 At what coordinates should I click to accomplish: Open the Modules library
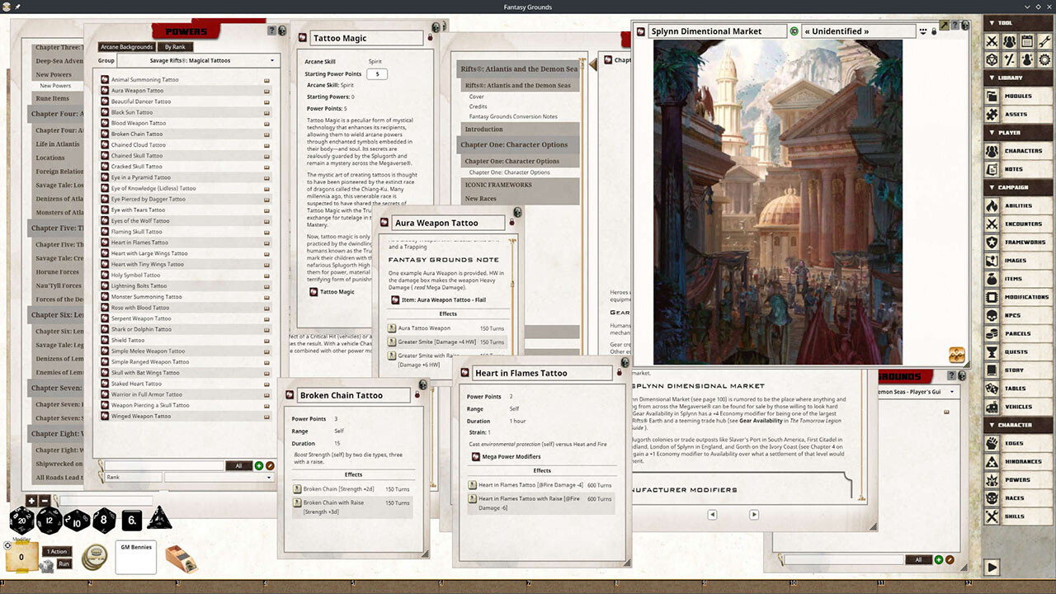coord(1017,96)
